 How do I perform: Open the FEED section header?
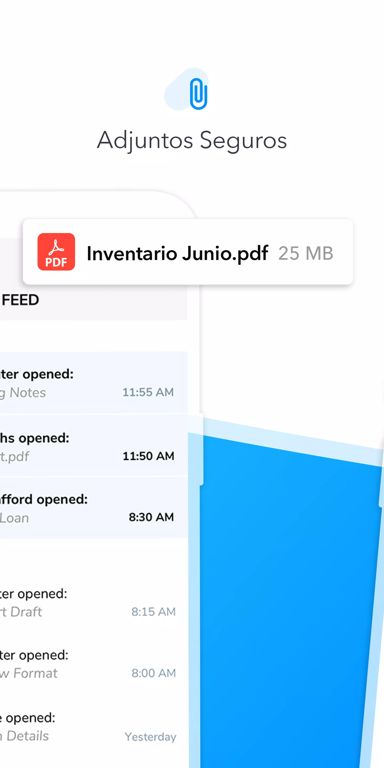tap(20, 300)
